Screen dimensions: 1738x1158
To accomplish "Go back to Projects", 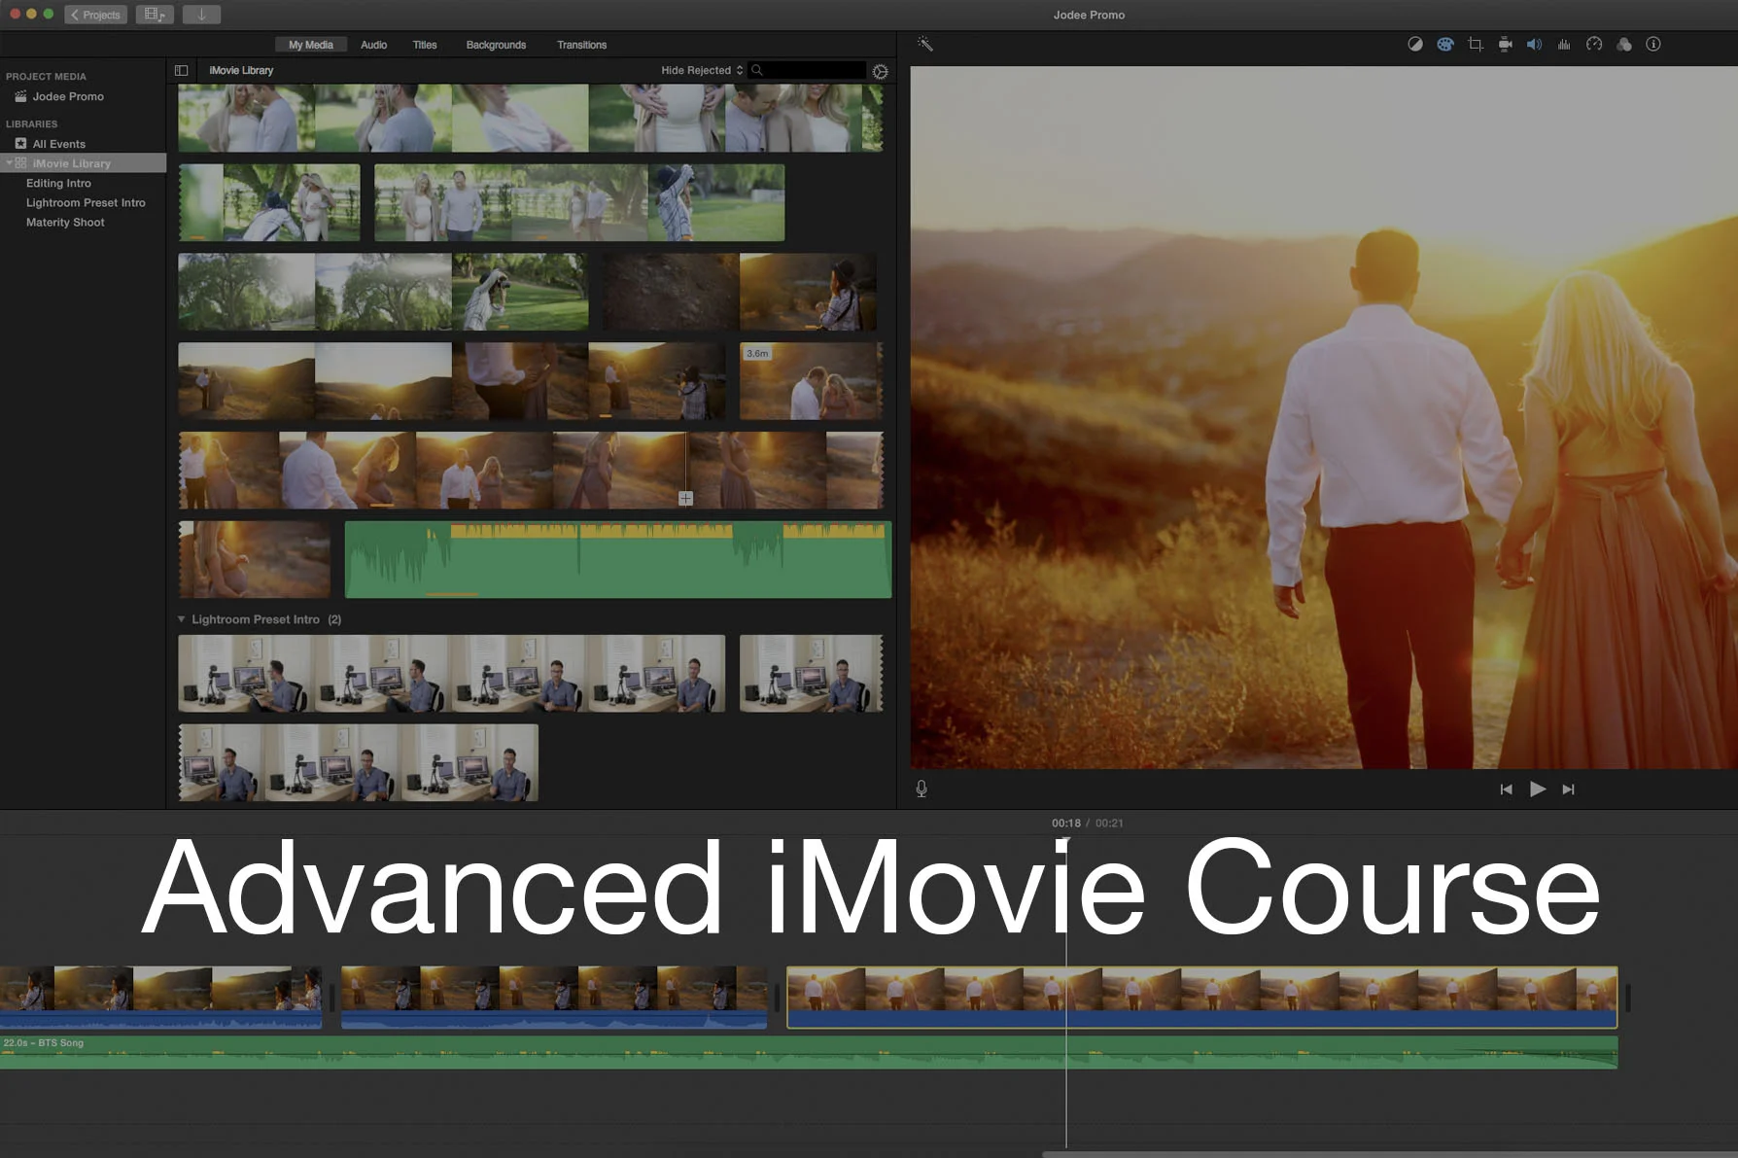I will [x=95, y=15].
